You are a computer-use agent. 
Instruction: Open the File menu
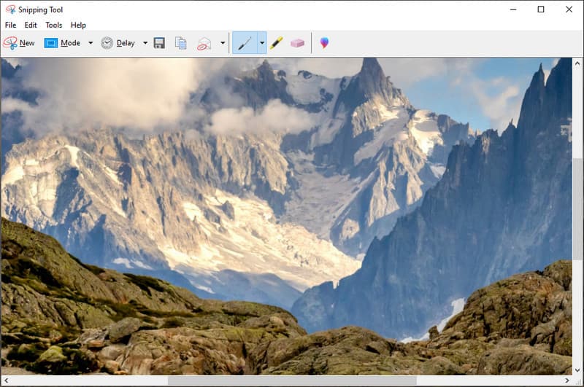pos(10,25)
